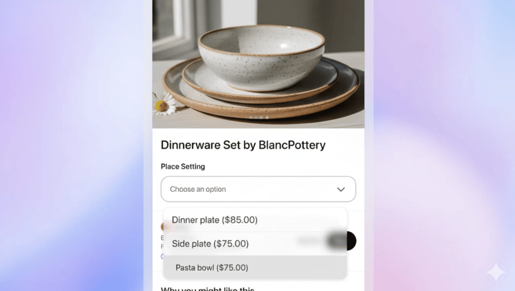Tap the speckled bowl in the product image
The width and height of the screenshot is (515, 291).
pos(261,57)
